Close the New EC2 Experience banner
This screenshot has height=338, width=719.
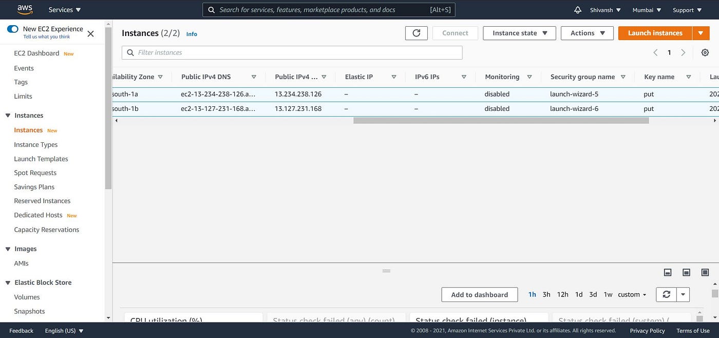[x=91, y=34]
